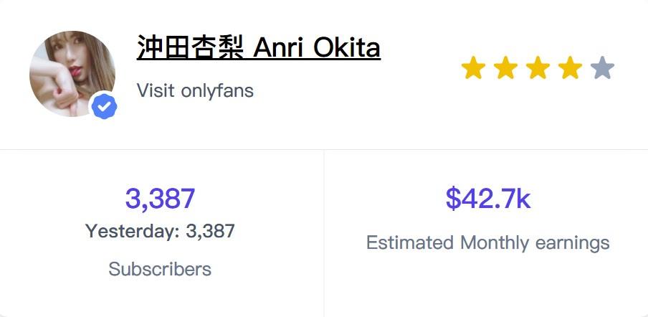Click the Japanese characters in the name
This screenshot has height=317, width=648.
pyautogui.click(x=191, y=47)
